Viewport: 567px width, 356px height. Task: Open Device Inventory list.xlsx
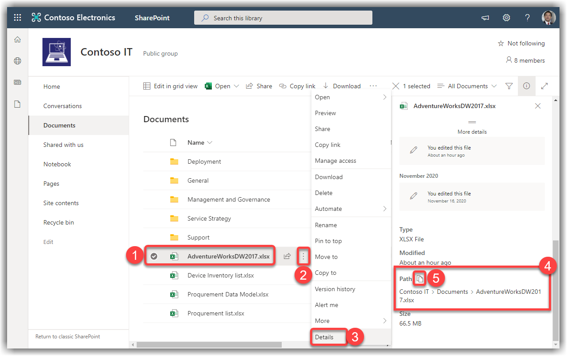point(220,275)
